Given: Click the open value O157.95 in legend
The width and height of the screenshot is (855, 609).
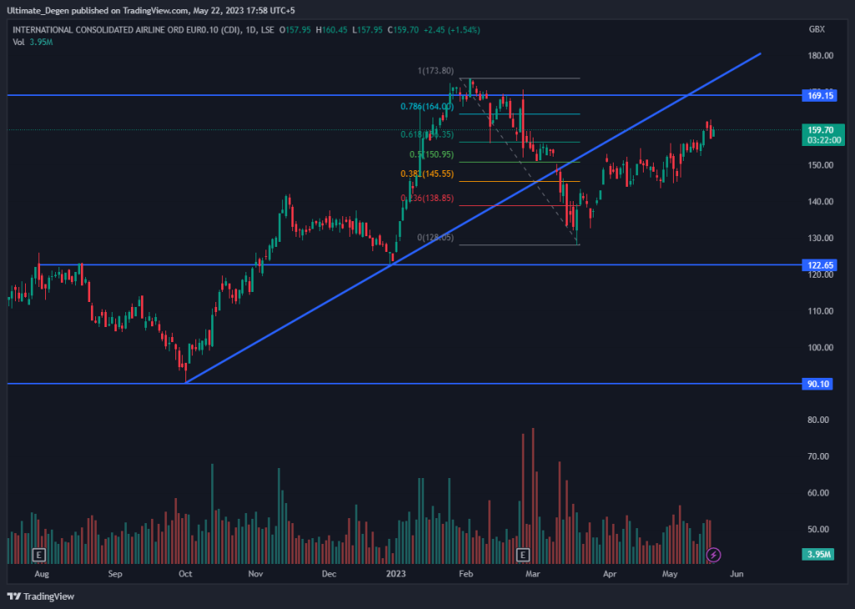Looking at the screenshot, I should (295, 30).
